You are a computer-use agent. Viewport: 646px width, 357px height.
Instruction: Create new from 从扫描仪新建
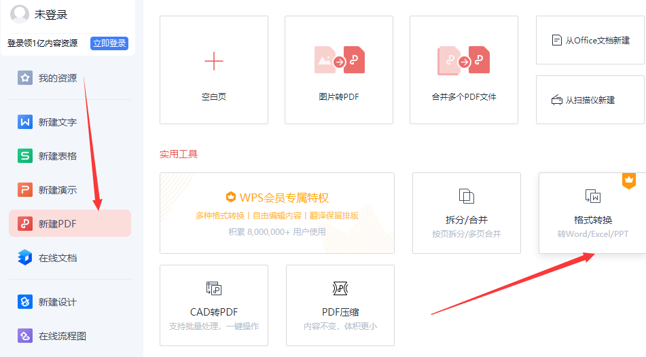pos(590,100)
